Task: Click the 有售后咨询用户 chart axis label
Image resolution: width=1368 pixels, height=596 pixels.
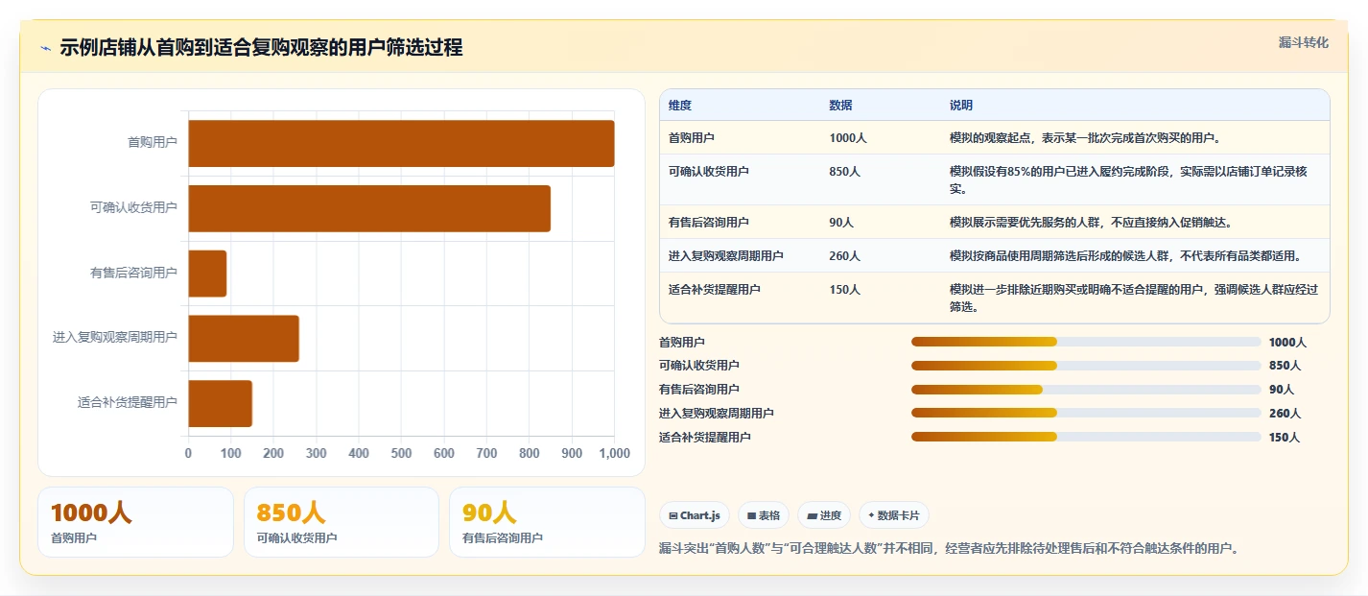Action: pos(133,273)
